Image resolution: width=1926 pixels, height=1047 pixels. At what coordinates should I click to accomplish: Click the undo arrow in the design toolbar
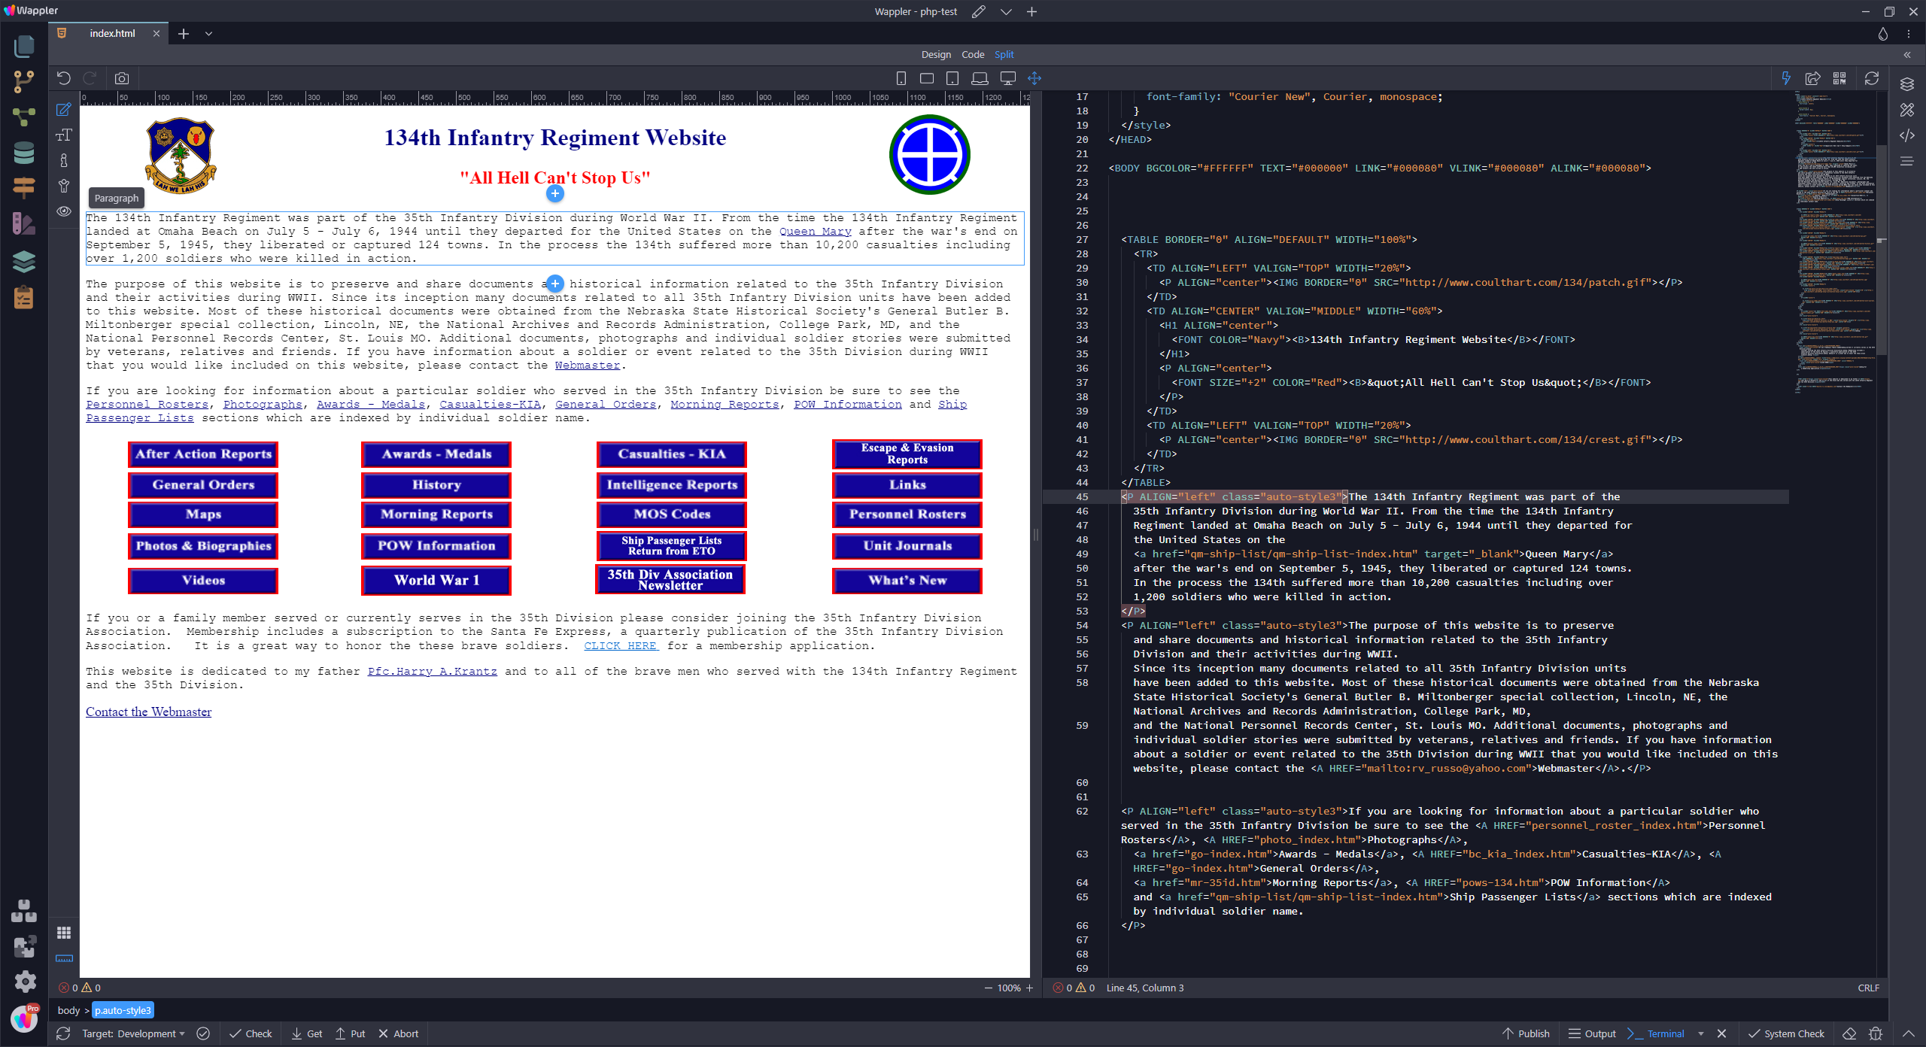click(x=64, y=77)
